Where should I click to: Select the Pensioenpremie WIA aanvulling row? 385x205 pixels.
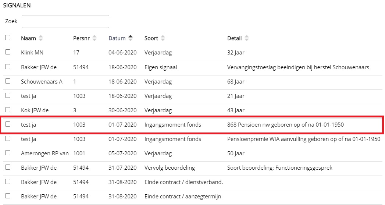[303, 139]
